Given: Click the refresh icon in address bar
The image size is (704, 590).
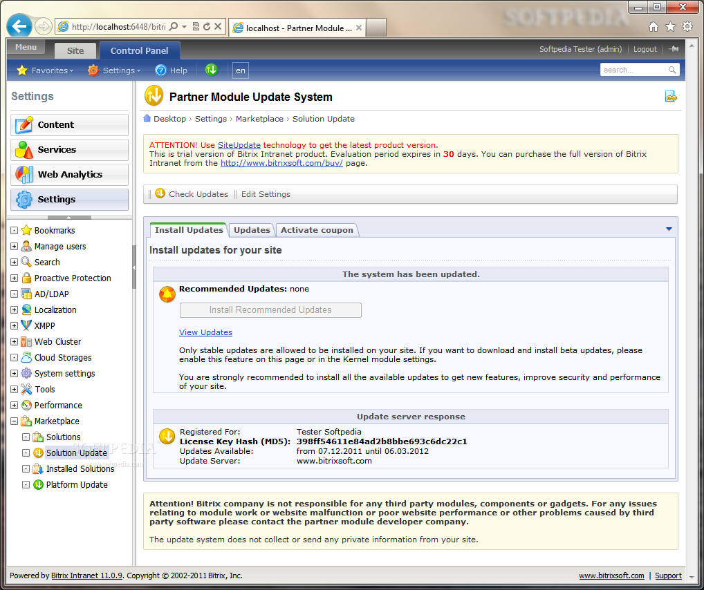Looking at the screenshot, I should click(207, 26).
